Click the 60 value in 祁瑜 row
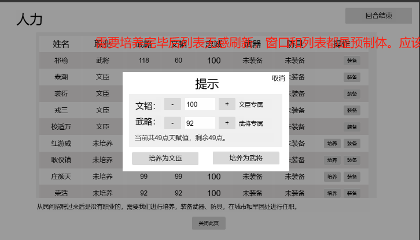The image size is (420, 240). [x=178, y=61]
